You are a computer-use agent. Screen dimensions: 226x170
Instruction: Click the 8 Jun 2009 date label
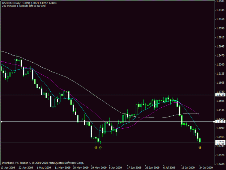(x=115, y=167)
